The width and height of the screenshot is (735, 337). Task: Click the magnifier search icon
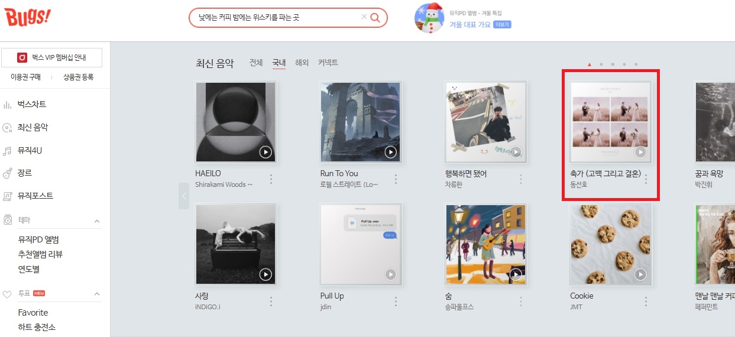pyautogui.click(x=375, y=17)
